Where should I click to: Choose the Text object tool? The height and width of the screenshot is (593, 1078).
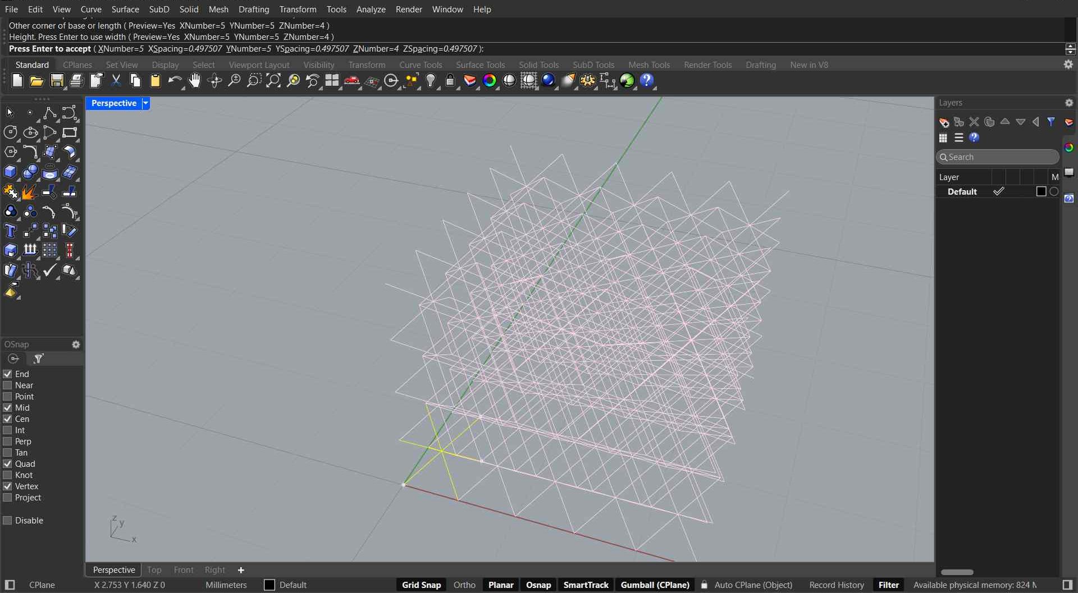coord(10,231)
